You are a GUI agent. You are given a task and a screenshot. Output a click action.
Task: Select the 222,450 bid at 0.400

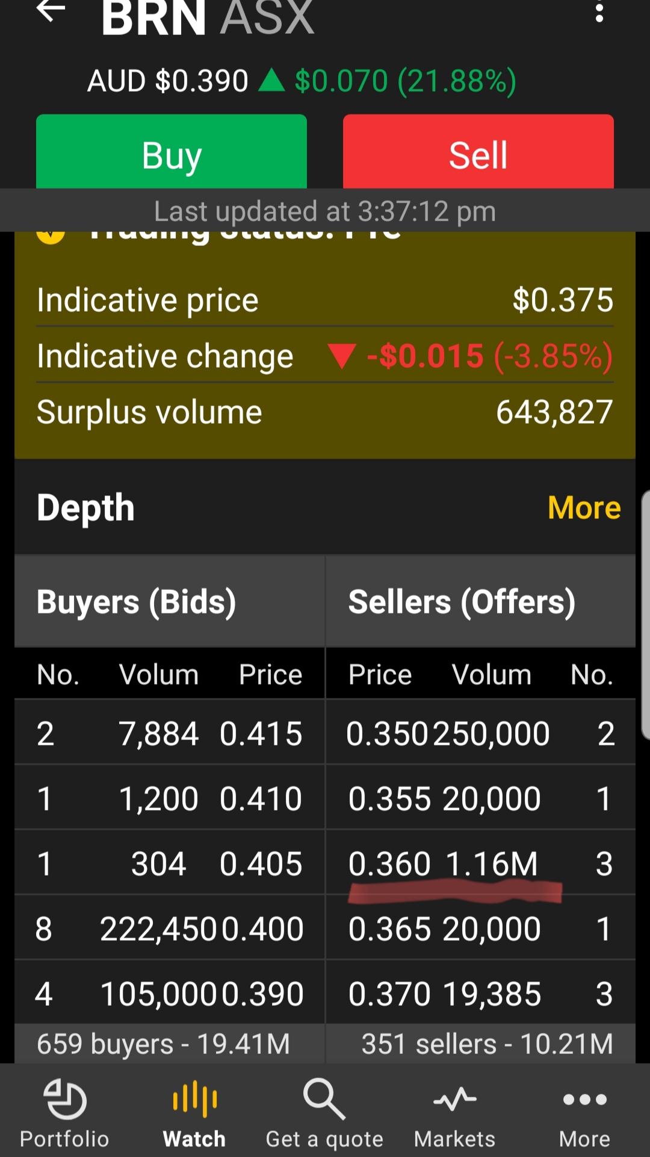[170, 929]
